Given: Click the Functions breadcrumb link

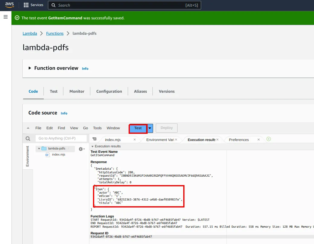Looking at the screenshot, I should [55, 34].
